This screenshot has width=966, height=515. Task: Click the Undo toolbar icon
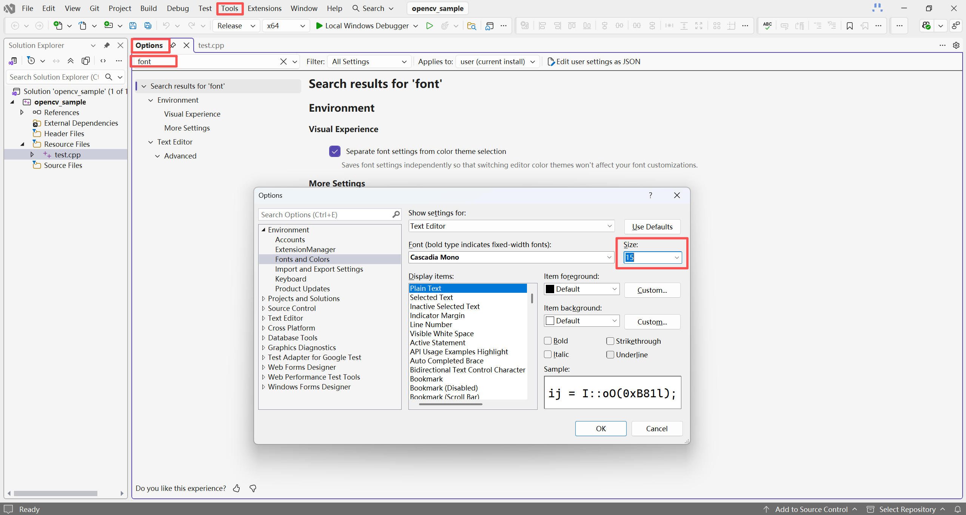pos(166,26)
